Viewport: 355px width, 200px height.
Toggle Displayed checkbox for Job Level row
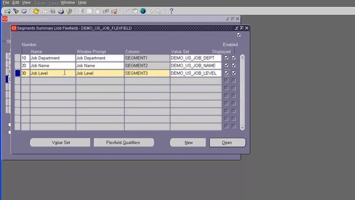226,73
